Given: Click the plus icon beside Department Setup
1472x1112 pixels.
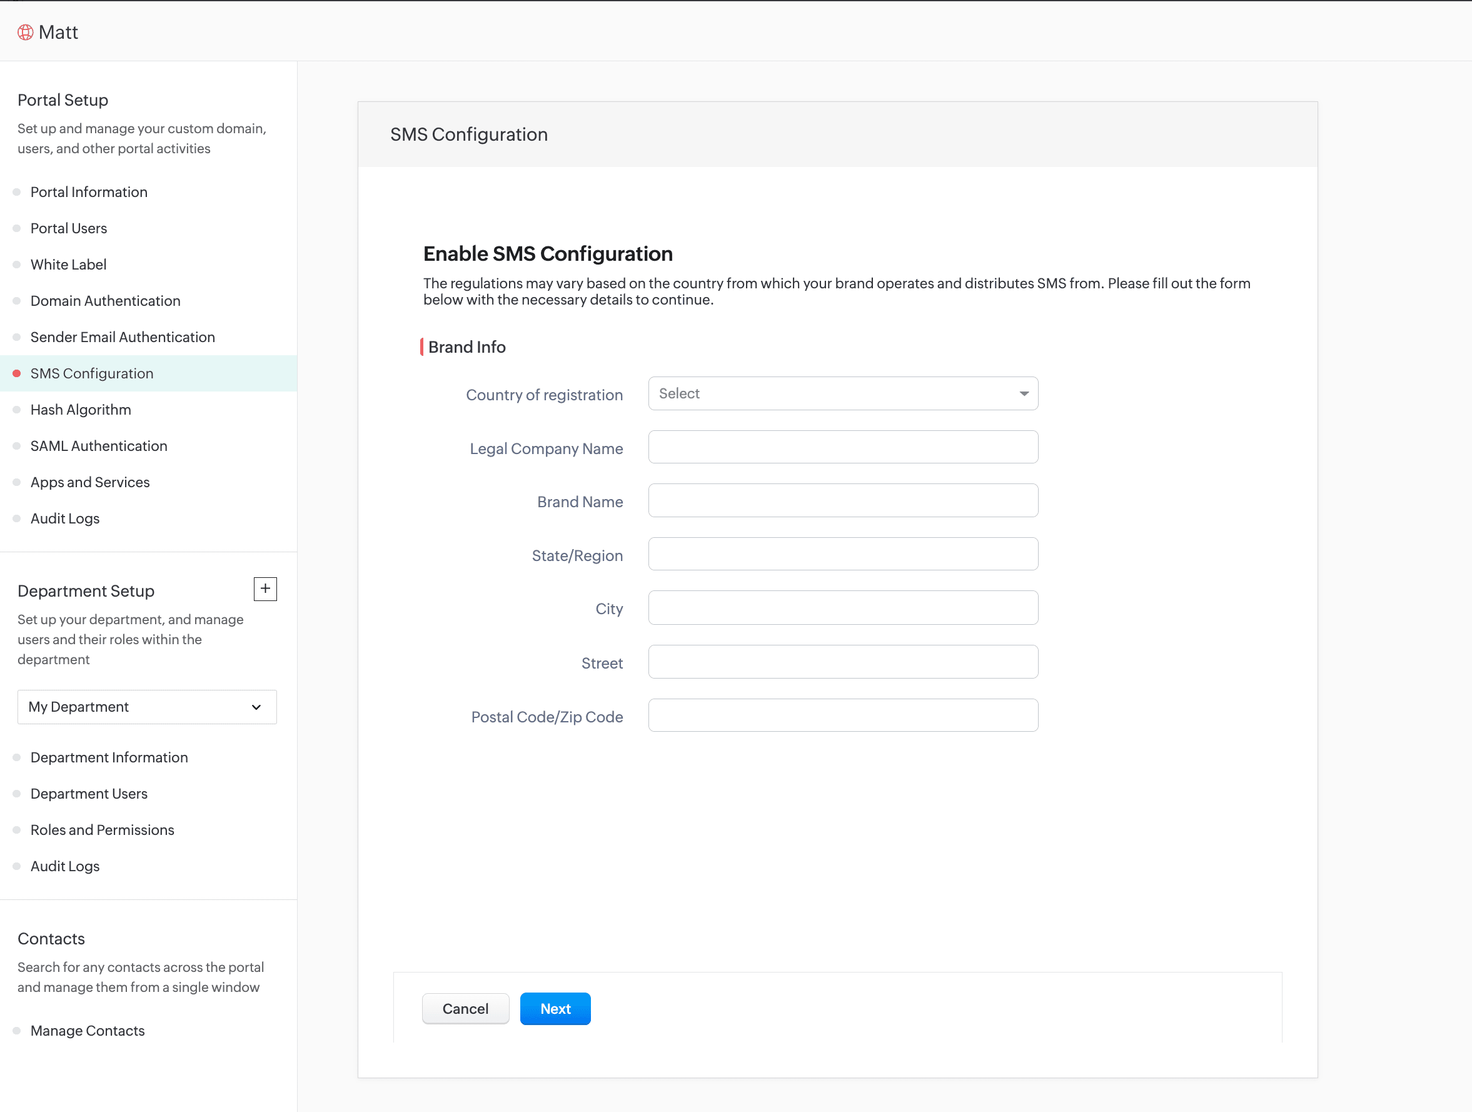Looking at the screenshot, I should (265, 589).
